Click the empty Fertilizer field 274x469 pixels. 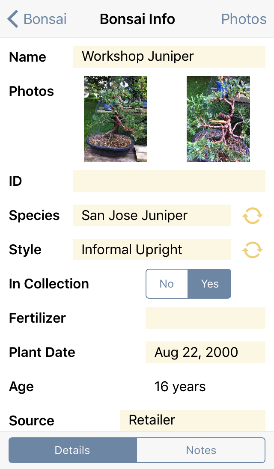[x=205, y=318]
